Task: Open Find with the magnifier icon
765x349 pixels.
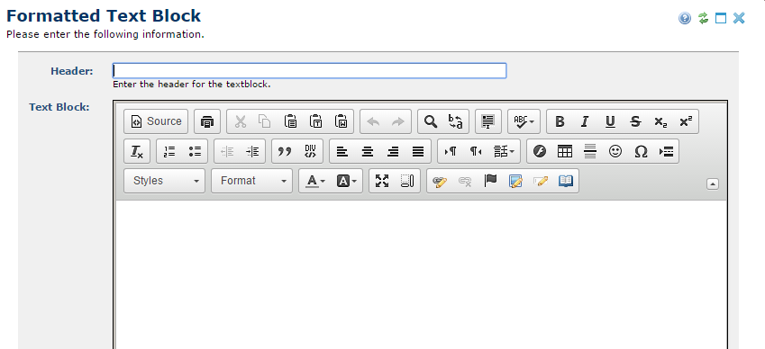Action: [431, 121]
